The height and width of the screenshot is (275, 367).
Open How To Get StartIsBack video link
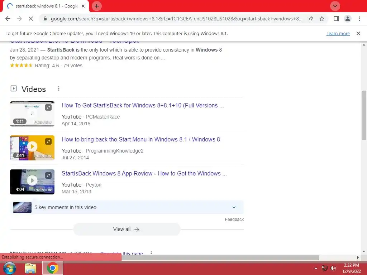coord(143,106)
